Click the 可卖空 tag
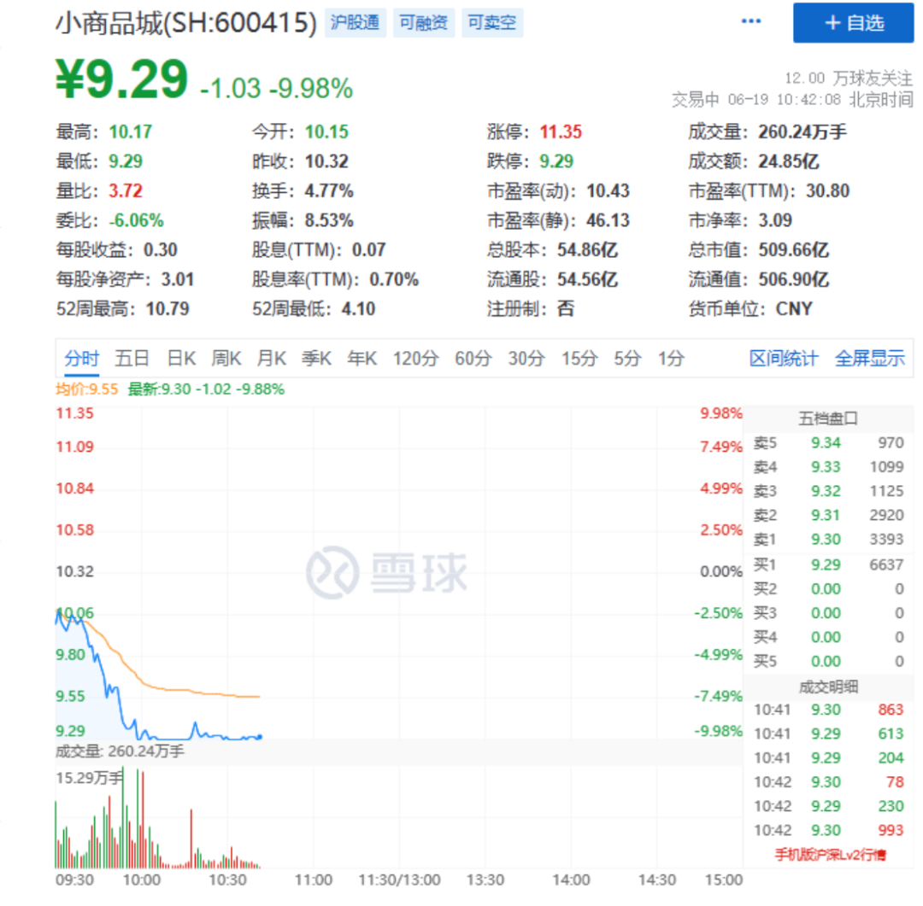 tap(491, 23)
